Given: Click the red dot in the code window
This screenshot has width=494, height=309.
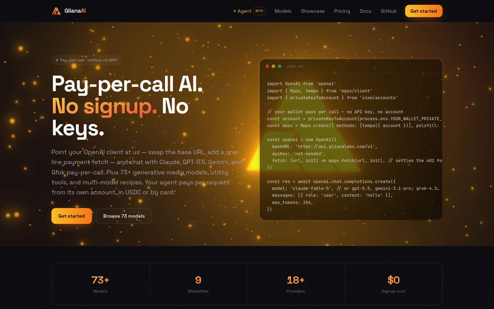Looking at the screenshot, I should click(267, 66).
